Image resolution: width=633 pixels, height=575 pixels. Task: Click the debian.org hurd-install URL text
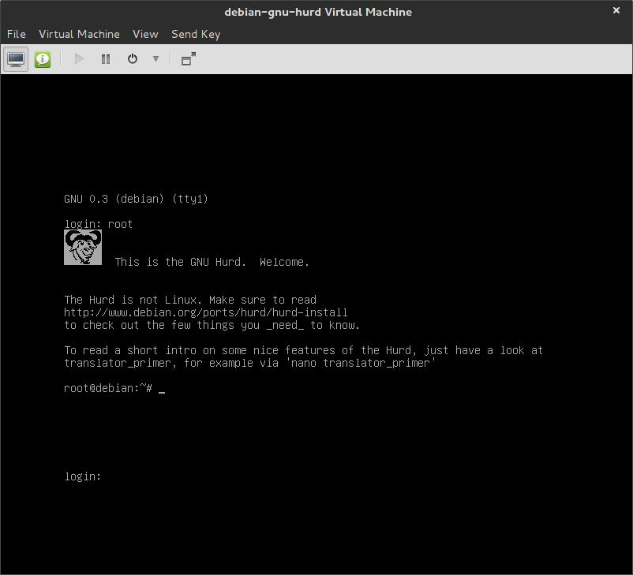pos(205,312)
